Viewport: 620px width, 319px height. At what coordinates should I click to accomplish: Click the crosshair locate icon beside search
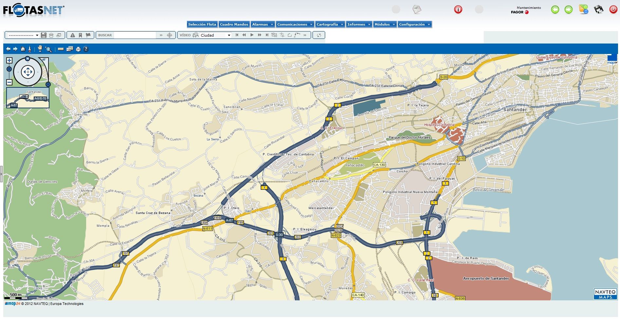169,35
